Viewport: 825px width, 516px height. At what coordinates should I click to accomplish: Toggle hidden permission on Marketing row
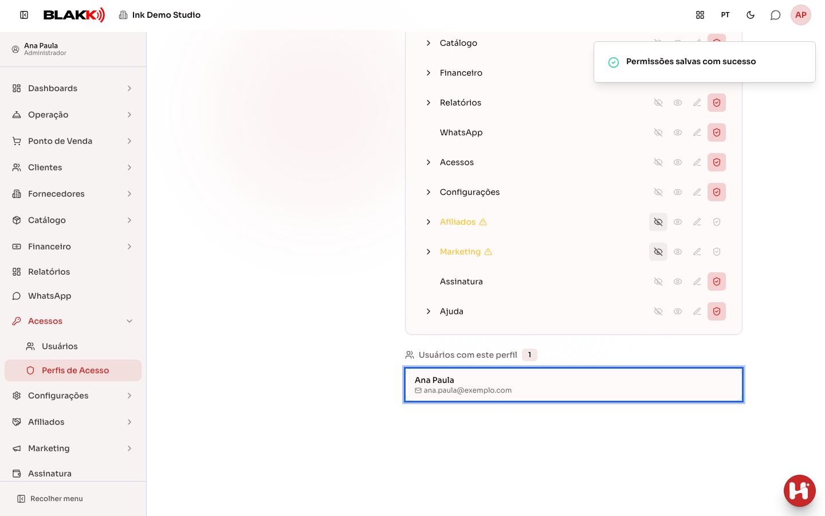coord(658,252)
